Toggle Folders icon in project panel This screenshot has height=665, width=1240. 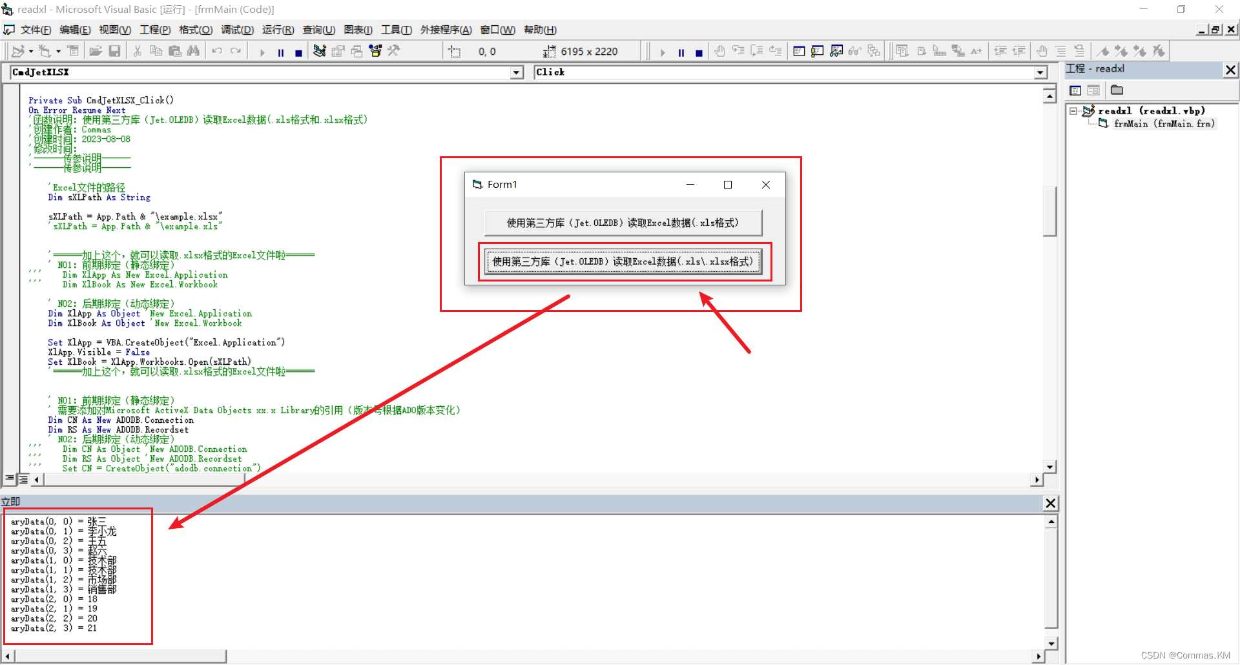click(x=1117, y=90)
